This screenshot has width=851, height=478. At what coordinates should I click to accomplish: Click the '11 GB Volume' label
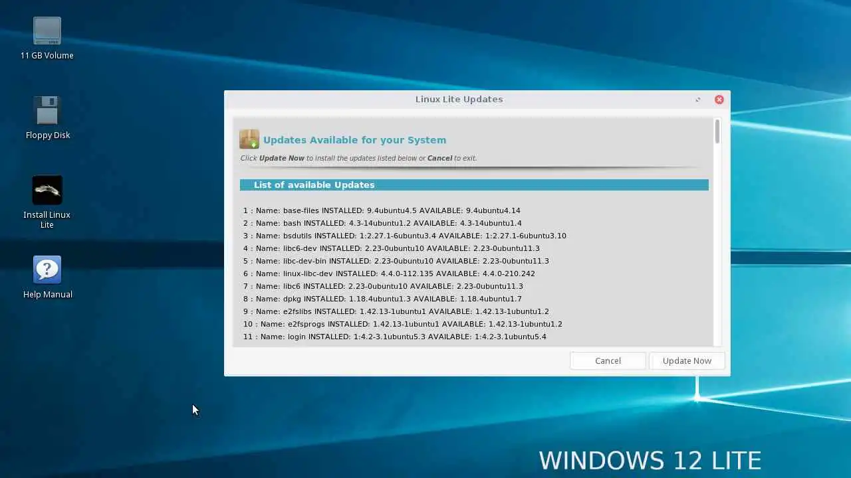(47, 56)
